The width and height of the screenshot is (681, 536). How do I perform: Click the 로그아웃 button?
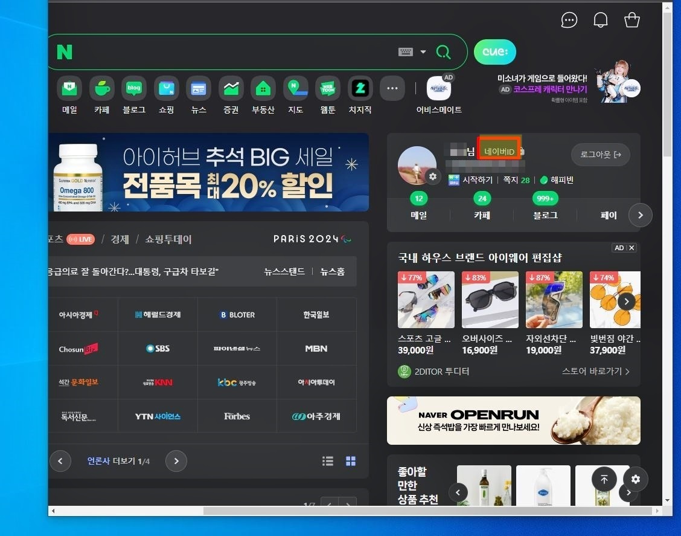[x=601, y=154]
